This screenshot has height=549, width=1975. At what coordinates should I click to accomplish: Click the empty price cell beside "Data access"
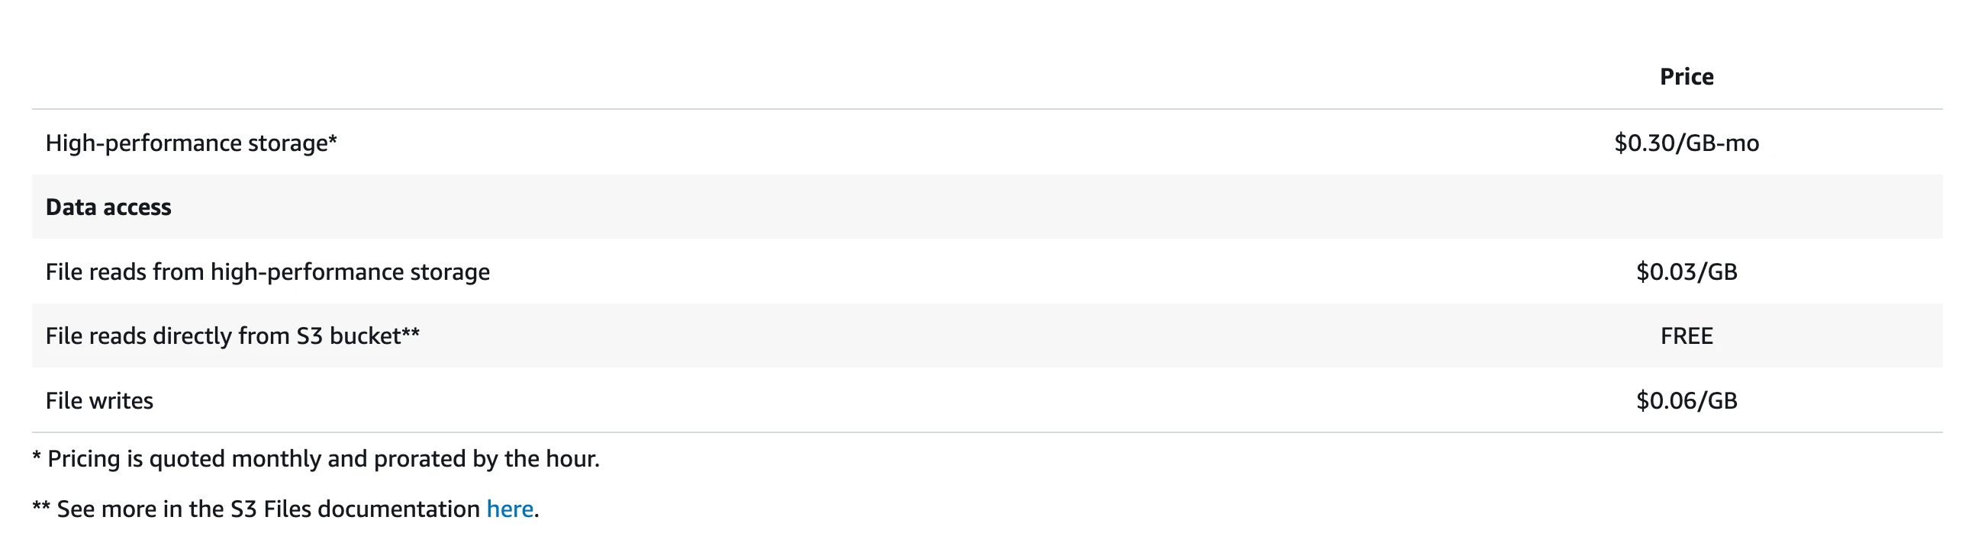click(1686, 207)
